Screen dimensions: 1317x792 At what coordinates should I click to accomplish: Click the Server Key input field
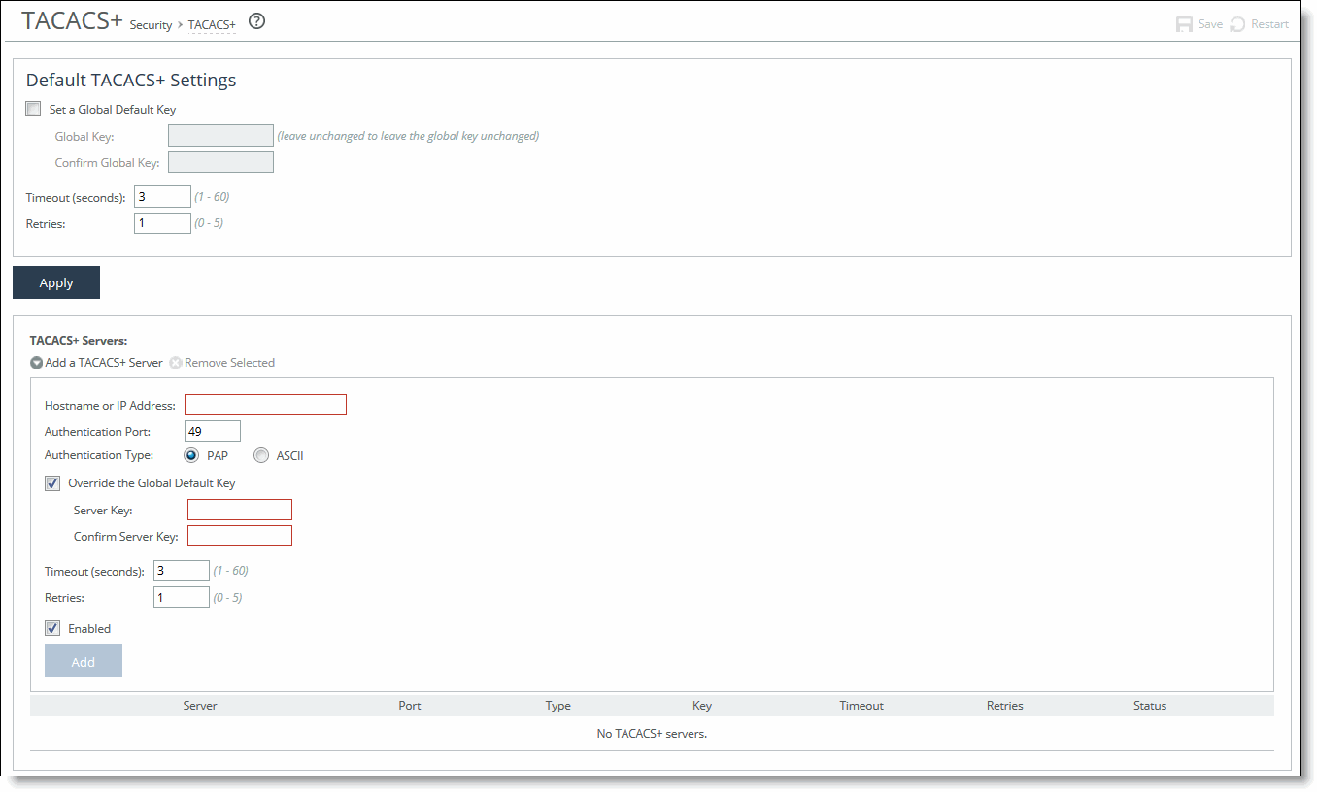tap(239, 509)
